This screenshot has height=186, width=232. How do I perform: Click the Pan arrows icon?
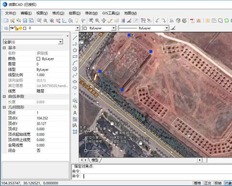point(104,21)
